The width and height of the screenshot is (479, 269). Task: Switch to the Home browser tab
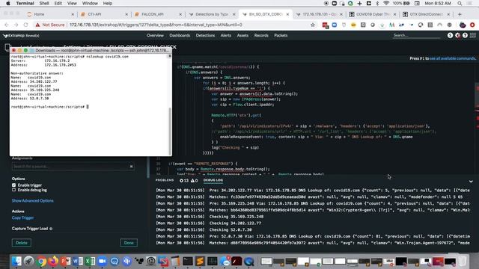pos(50,14)
